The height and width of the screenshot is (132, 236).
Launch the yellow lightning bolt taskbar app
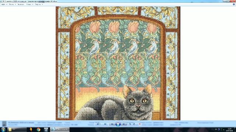click(31, 129)
